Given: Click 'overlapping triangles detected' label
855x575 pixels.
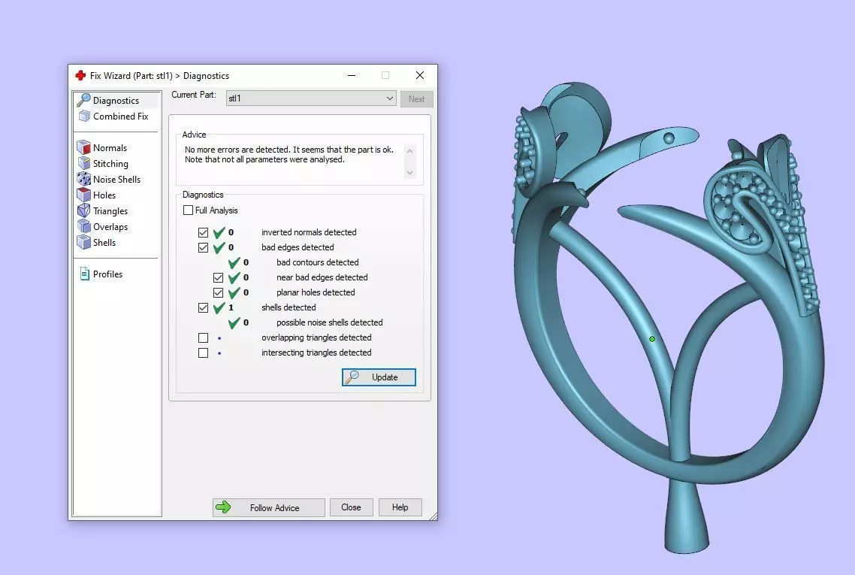Looking at the screenshot, I should [316, 337].
